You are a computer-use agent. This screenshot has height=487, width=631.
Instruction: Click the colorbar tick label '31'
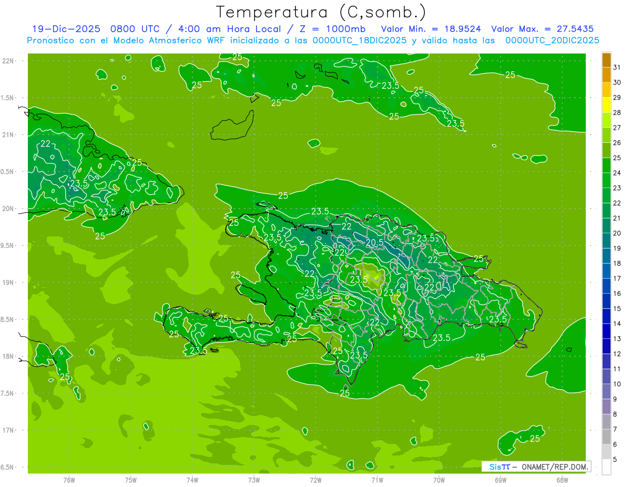[x=617, y=67]
